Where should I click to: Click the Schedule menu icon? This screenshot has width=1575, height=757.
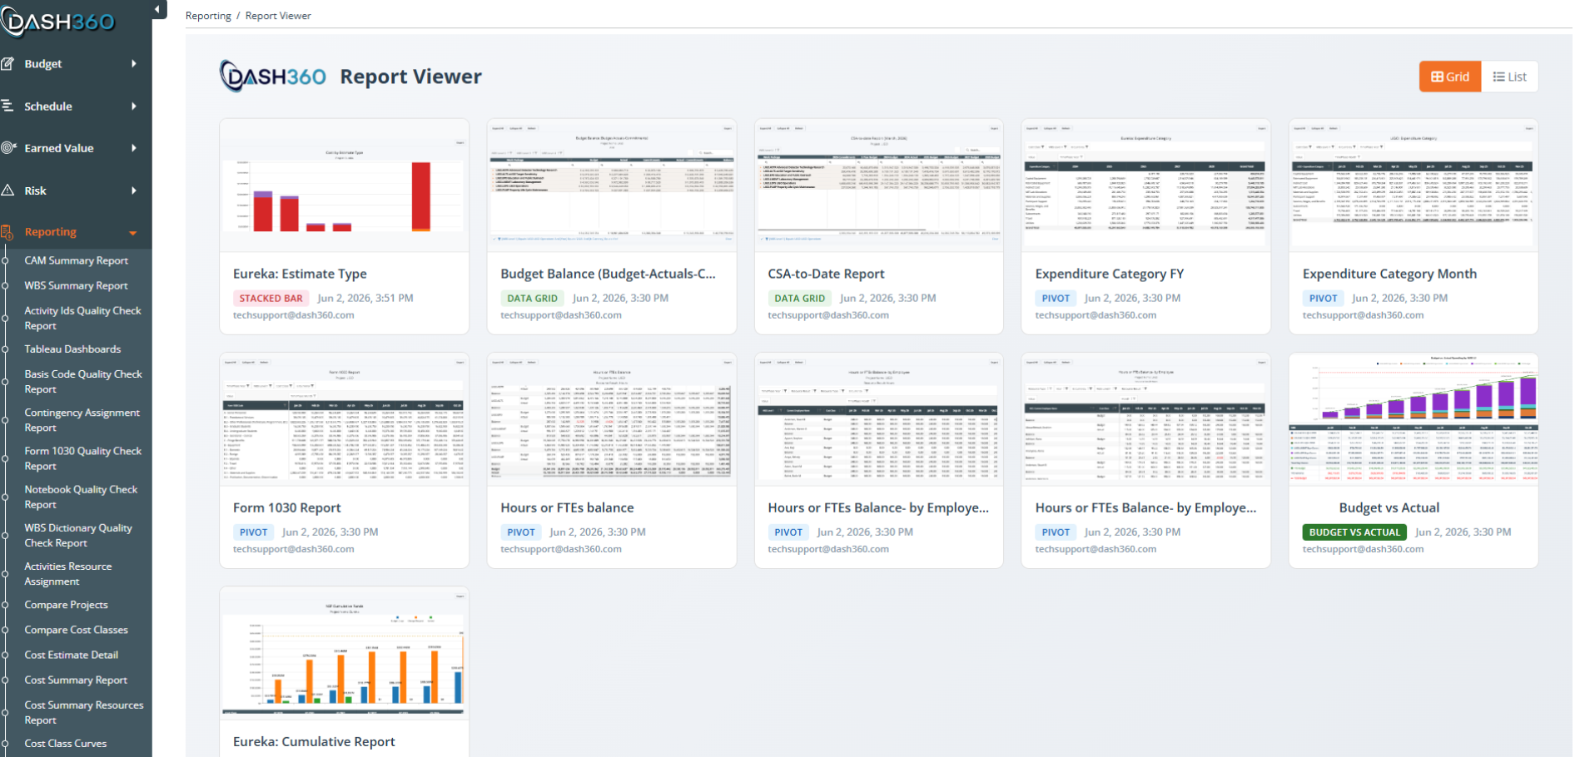[7, 106]
